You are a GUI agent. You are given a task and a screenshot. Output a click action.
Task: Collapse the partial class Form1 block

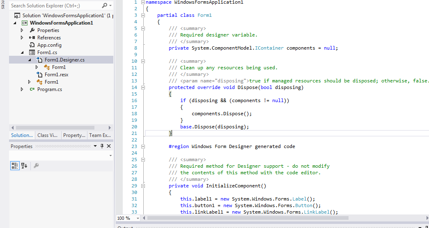click(x=143, y=15)
